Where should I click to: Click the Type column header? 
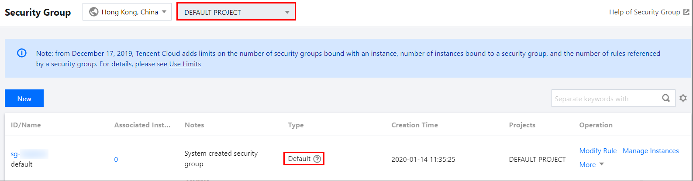tap(296, 125)
